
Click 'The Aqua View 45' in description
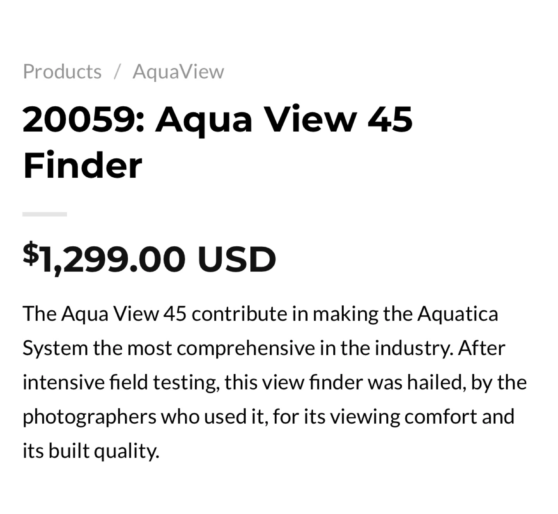(x=105, y=313)
